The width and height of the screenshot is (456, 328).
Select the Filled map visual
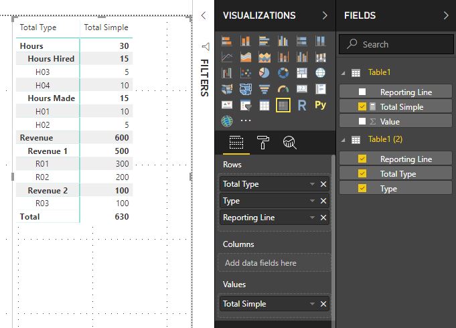click(x=227, y=89)
